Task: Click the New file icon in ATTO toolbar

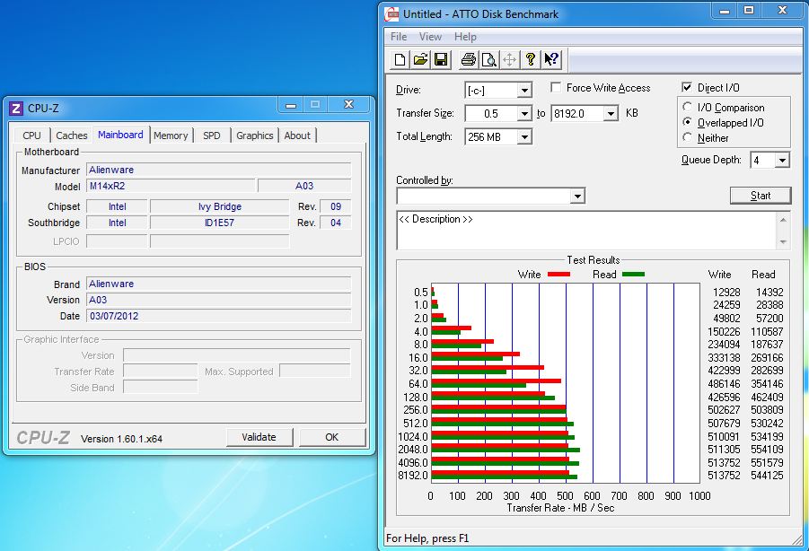Action: coord(400,60)
